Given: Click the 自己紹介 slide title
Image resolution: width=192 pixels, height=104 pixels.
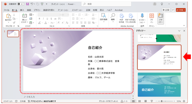Looking at the screenshot, I should (x=95, y=48).
